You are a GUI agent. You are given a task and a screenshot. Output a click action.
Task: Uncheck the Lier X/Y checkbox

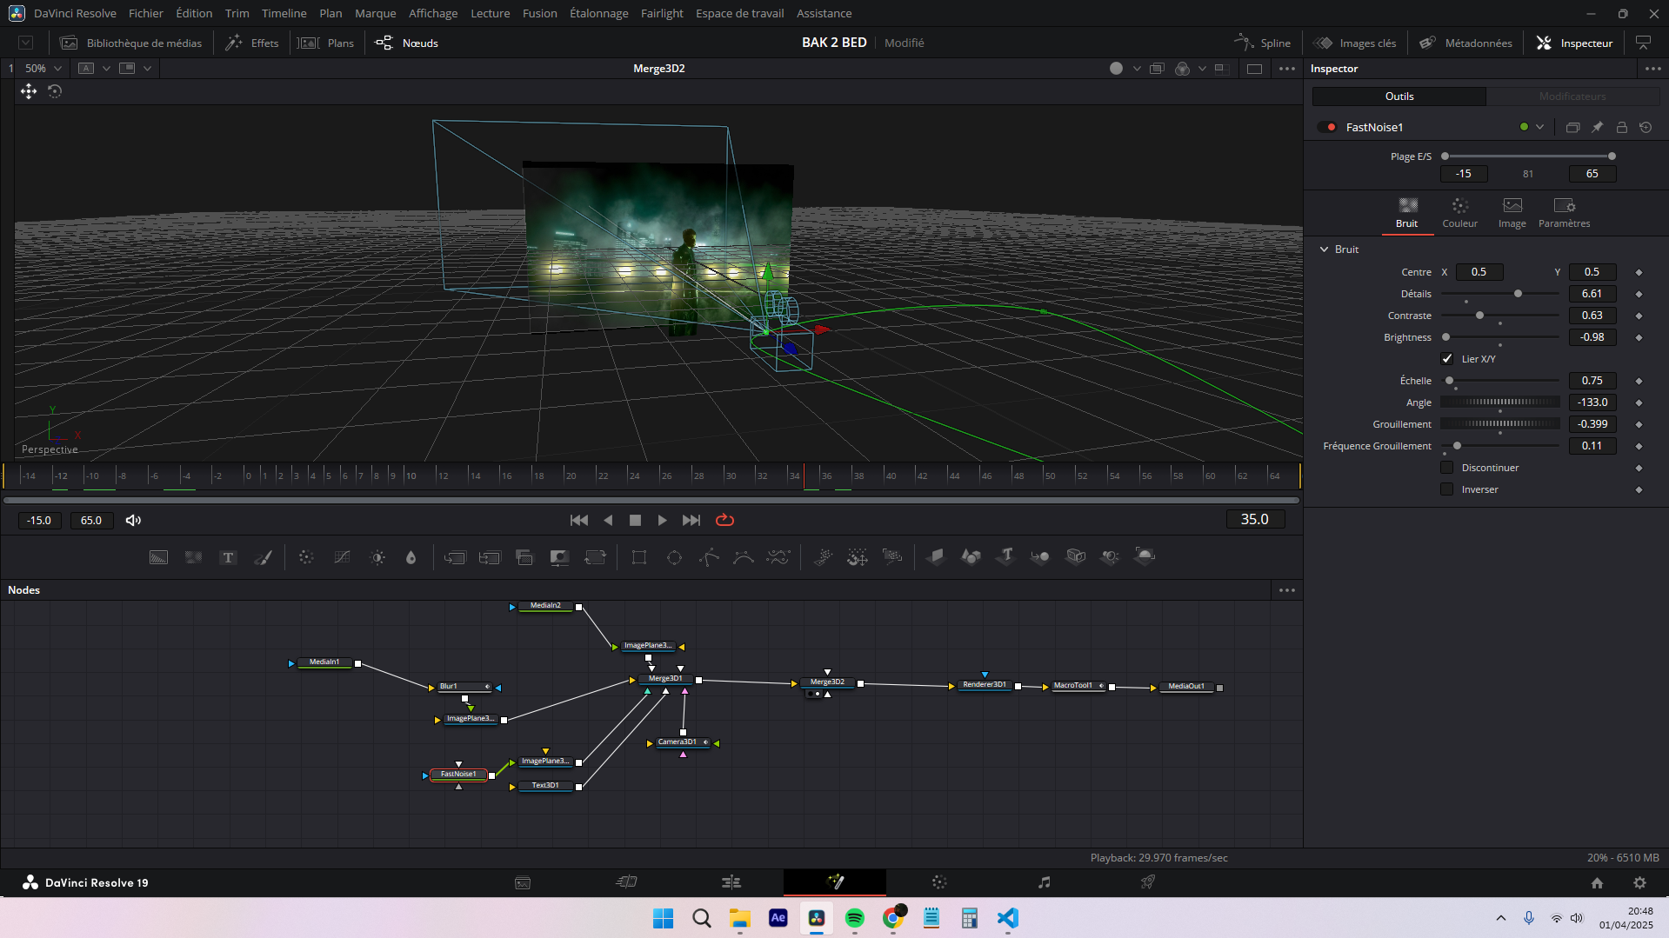1447,359
